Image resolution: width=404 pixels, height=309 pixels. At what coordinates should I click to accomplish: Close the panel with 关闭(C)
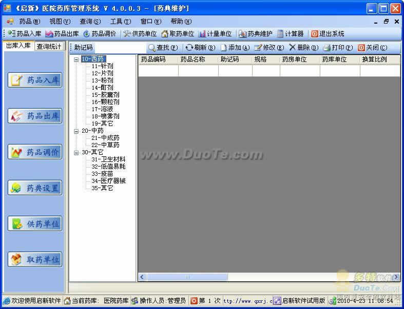click(372, 48)
